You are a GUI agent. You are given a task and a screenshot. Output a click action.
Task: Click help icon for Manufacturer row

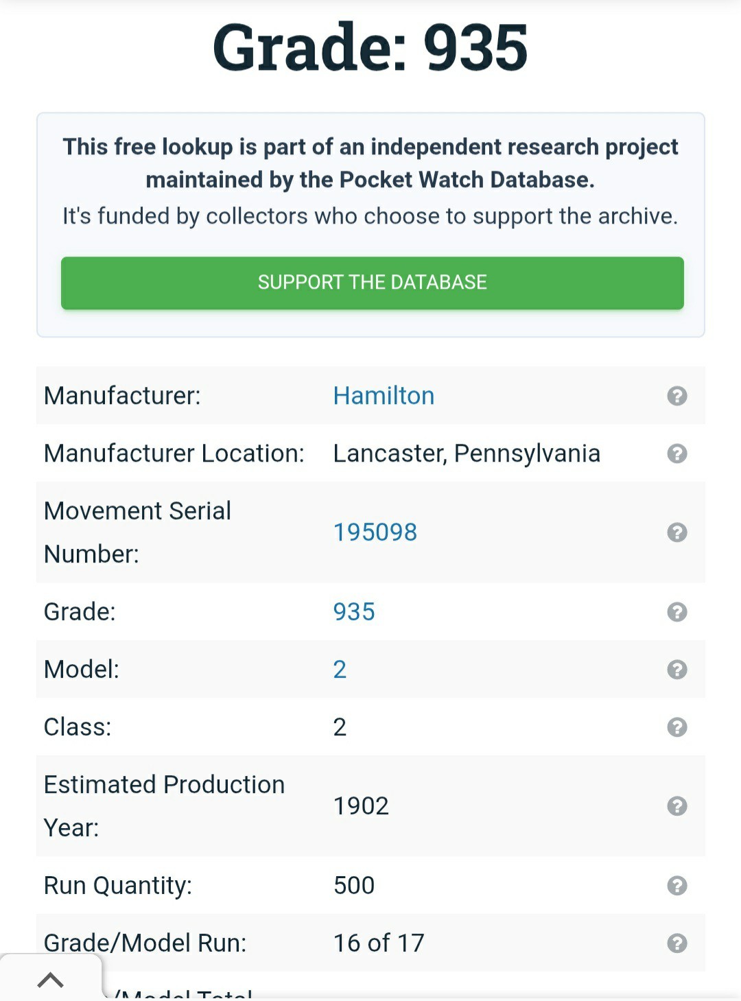click(x=677, y=396)
